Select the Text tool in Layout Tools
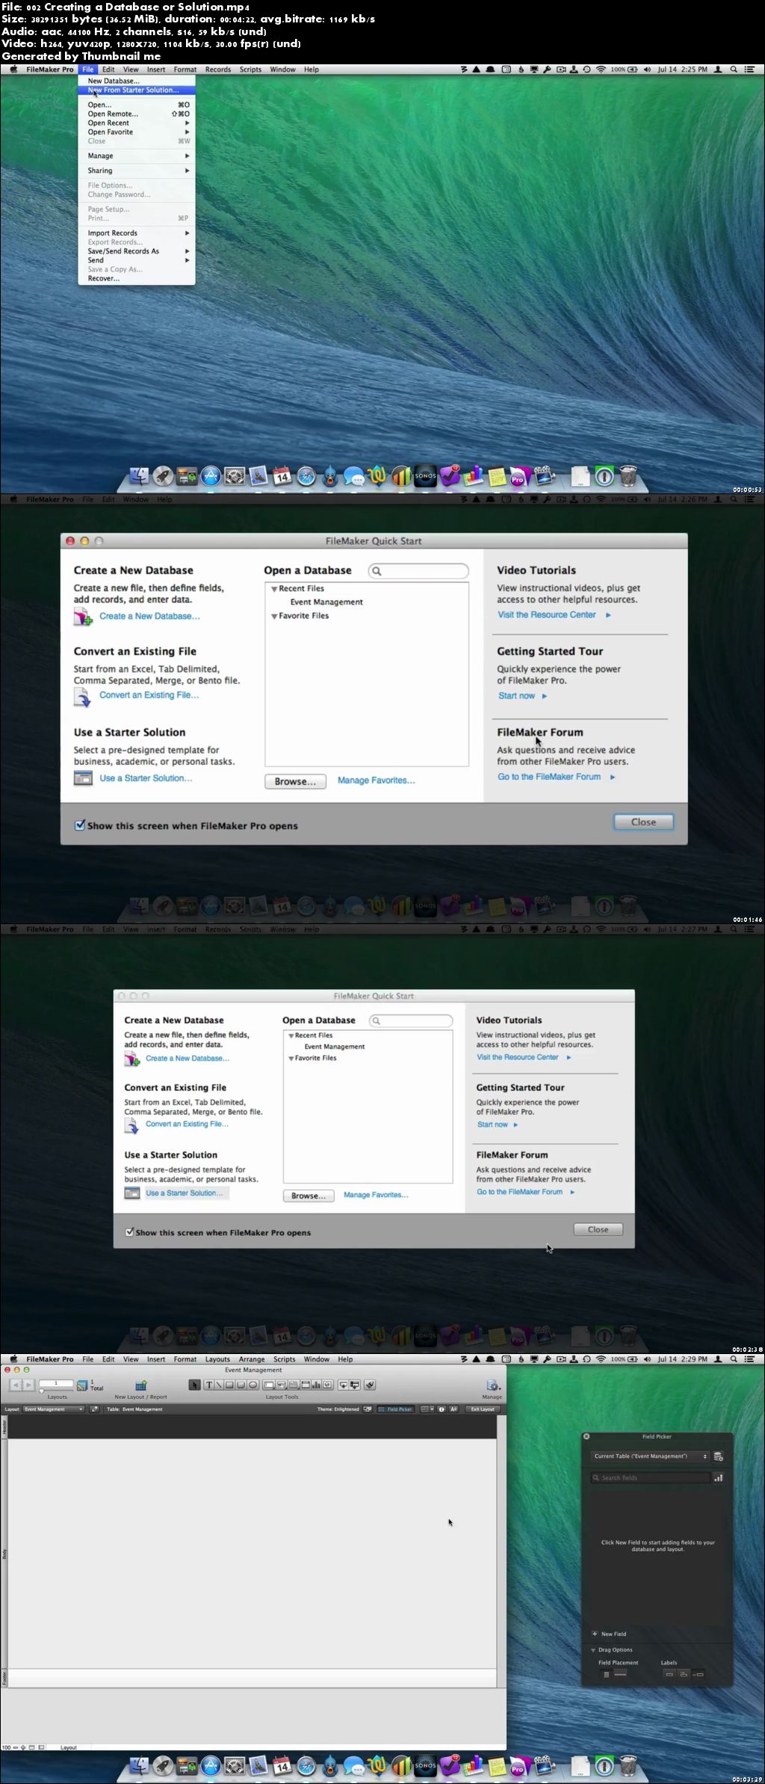 pos(209,1385)
